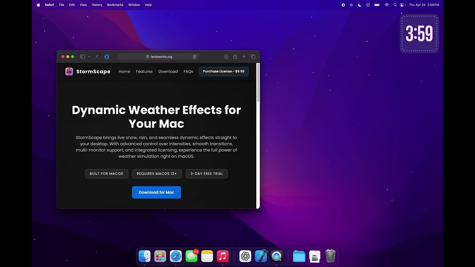Open the History menu
Image resolution: width=475 pixels, height=267 pixels.
point(97,5)
